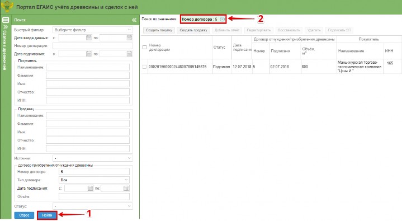Viewport: 402px width, 221px height.
Task: Click the 12.07.2018 date cell
Action: click(242, 67)
